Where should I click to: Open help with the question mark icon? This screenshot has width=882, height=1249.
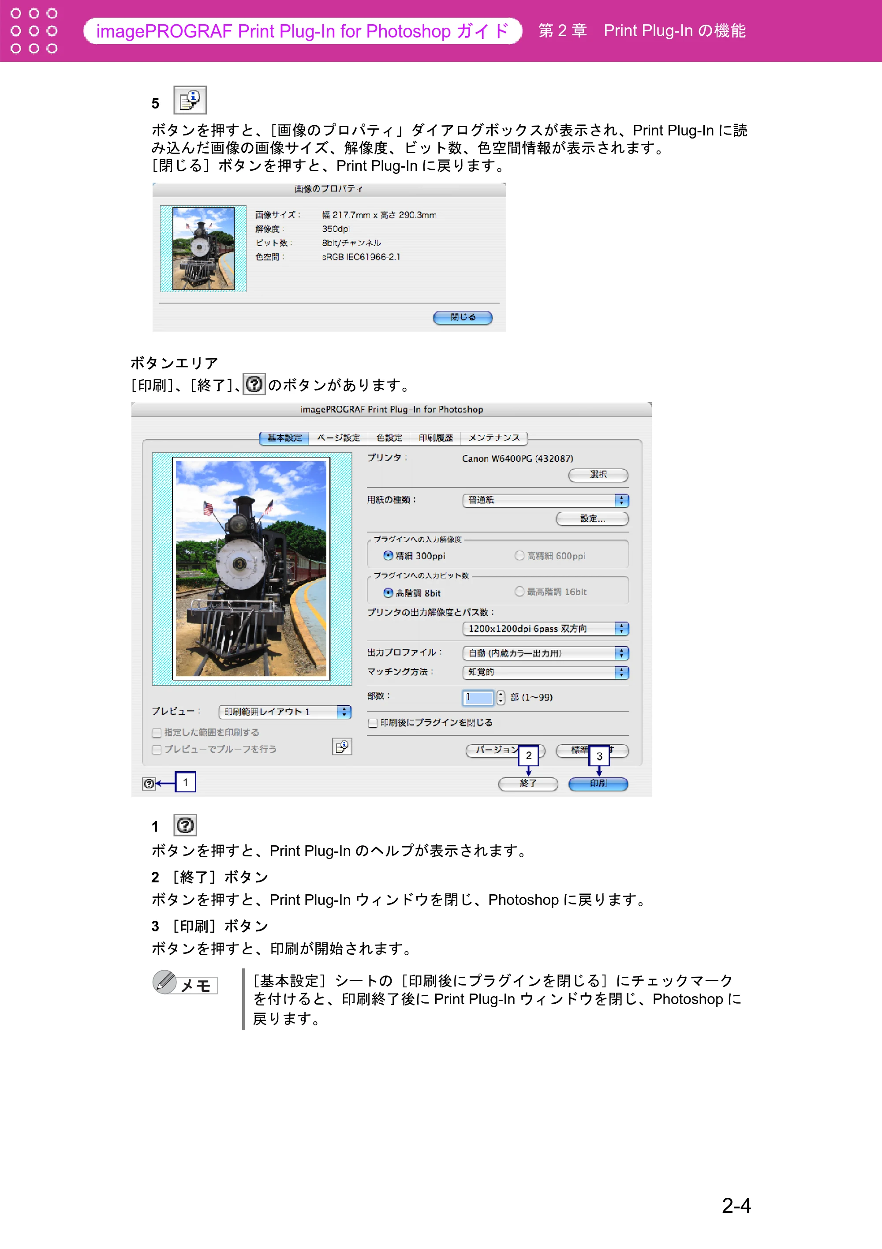(149, 784)
